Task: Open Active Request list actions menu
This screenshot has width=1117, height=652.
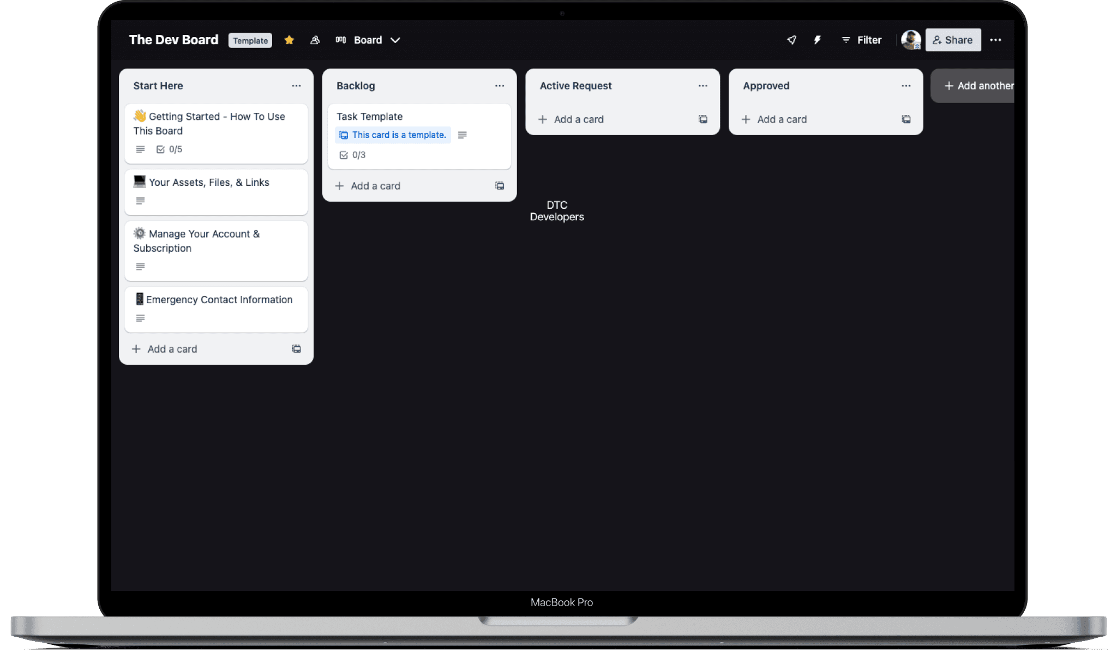Action: coord(702,86)
